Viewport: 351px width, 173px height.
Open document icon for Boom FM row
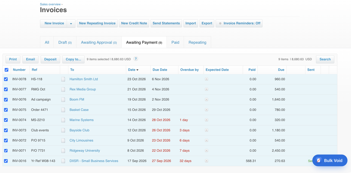click(63, 100)
